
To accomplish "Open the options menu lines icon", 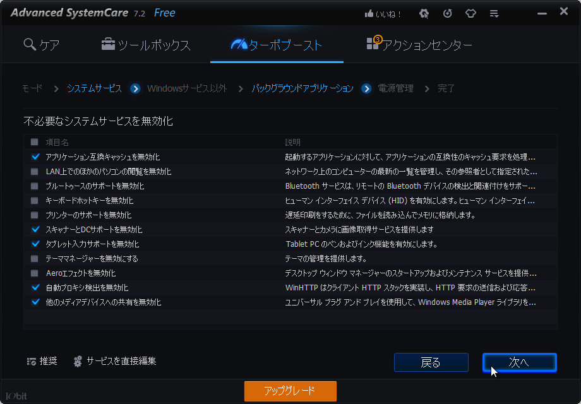I will click(494, 14).
